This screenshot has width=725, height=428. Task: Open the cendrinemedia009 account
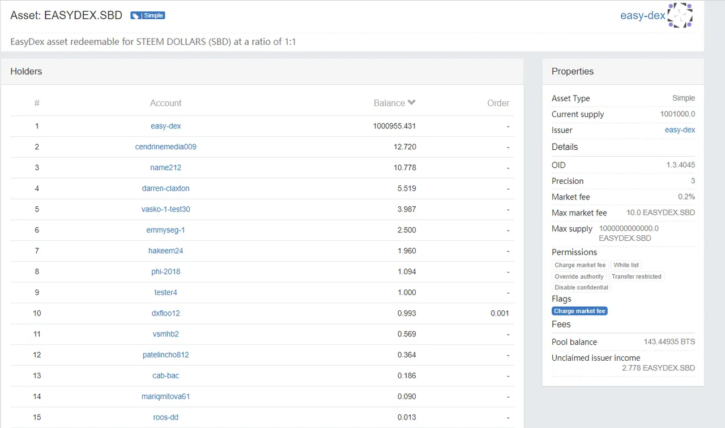pos(166,147)
